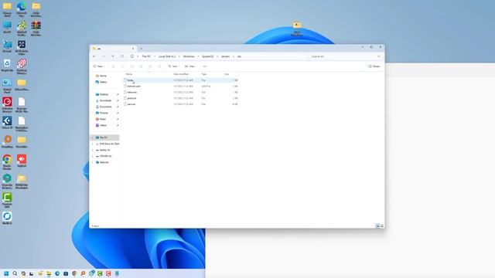Click the location icon in address bar

tap(132, 56)
